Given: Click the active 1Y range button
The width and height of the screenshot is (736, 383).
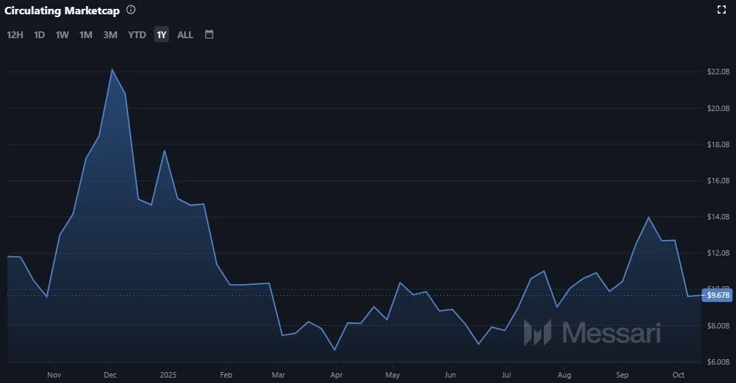Looking at the screenshot, I should pos(162,35).
